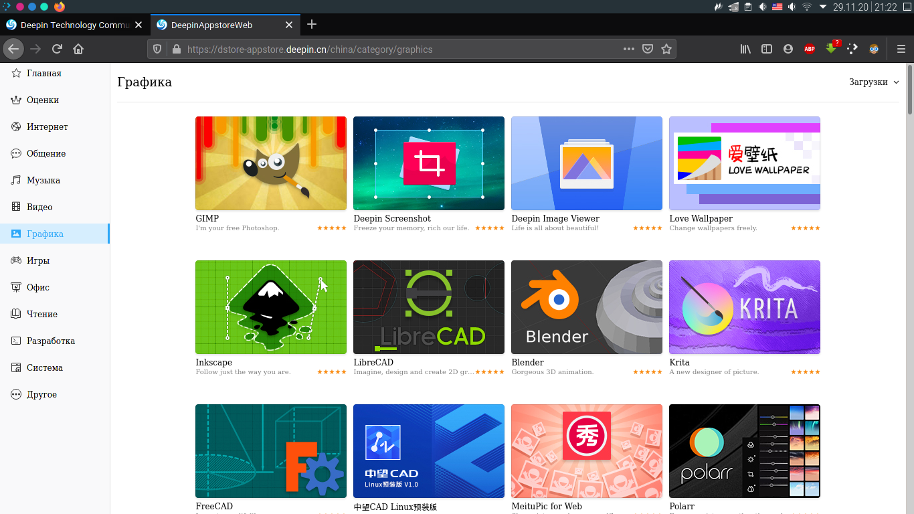The image size is (914, 514).
Task: Open the Firefox hamburger menu
Action: [x=901, y=49]
